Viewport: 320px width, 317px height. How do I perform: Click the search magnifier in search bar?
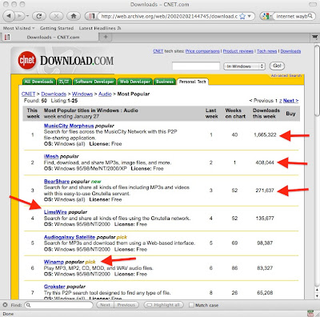tap(310, 16)
